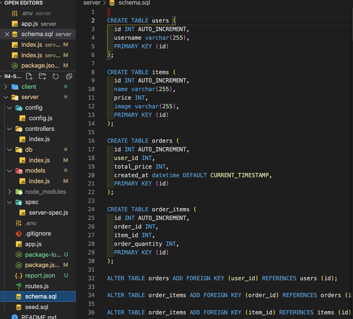The image size is (353, 319).
Task: Click the info icon beside README.md
Action: pos(15,317)
